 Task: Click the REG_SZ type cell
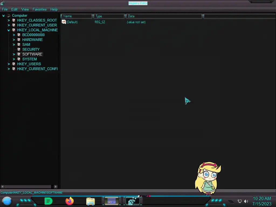100,22
